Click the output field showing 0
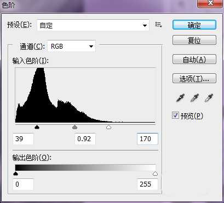Screen dimensions: 224x203 pyautogui.click(x=23, y=184)
